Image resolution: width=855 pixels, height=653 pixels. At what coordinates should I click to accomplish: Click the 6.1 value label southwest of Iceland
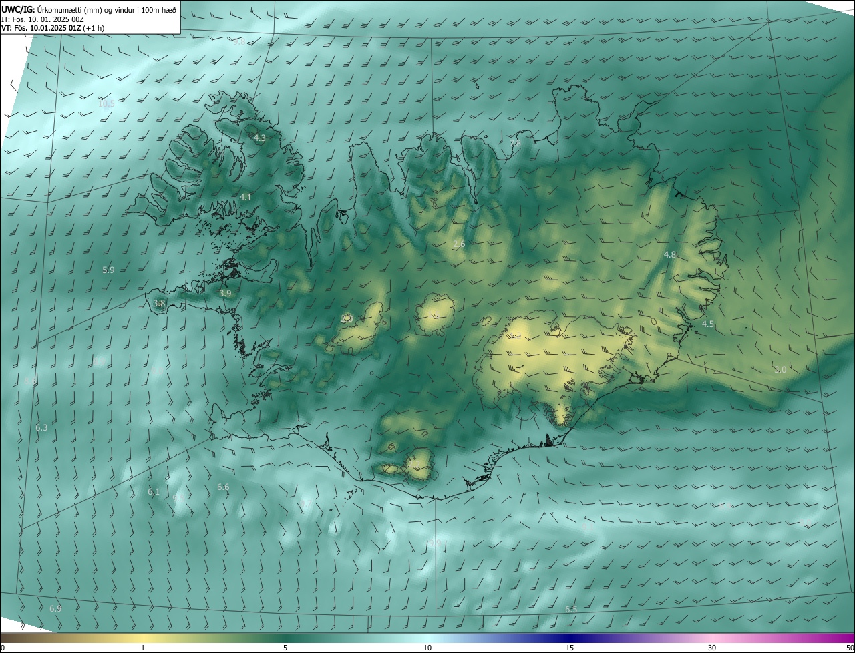coord(154,491)
